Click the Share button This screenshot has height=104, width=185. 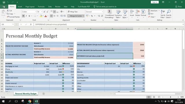pyautogui.click(x=178, y=7)
